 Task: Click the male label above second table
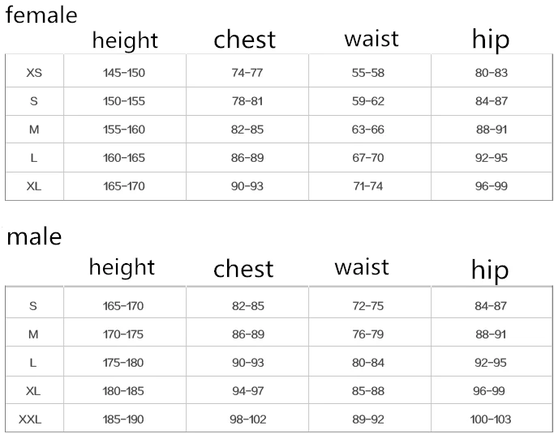point(34,237)
